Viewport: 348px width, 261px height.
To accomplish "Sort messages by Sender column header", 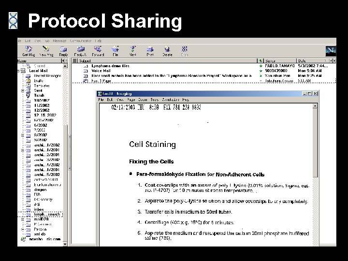I will (280, 60).
